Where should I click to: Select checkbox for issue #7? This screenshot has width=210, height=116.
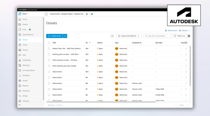pyautogui.click(x=49, y=89)
